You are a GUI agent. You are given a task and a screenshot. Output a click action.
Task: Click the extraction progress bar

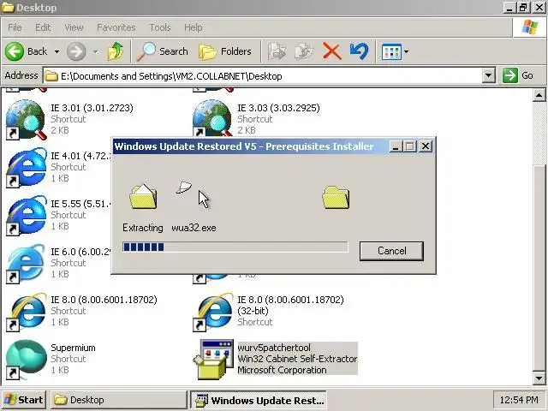pyautogui.click(x=235, y=247)
